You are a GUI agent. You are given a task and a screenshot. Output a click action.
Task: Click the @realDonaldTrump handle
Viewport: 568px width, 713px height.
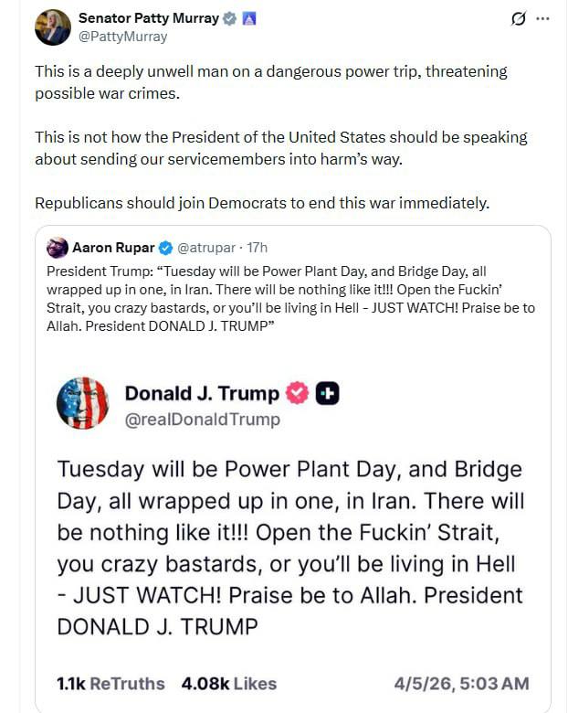202,420
